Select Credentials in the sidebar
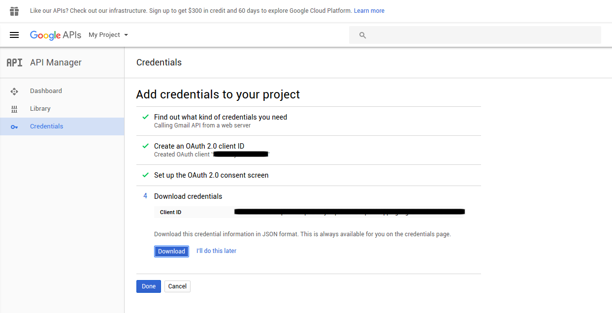The width and height of the screenshot is (612, 313). [47, 126]
